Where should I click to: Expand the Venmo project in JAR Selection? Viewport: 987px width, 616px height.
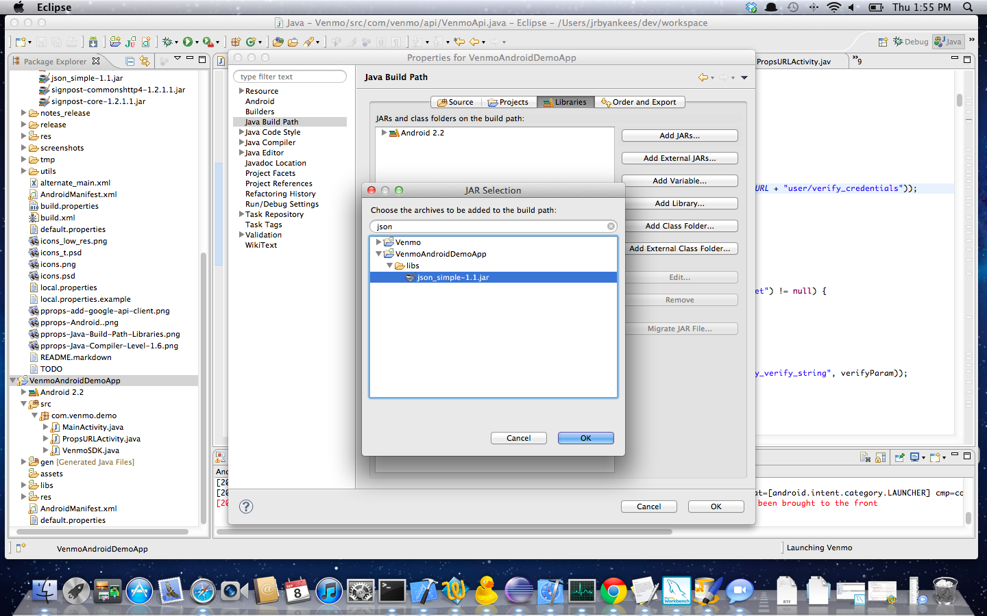378,242
